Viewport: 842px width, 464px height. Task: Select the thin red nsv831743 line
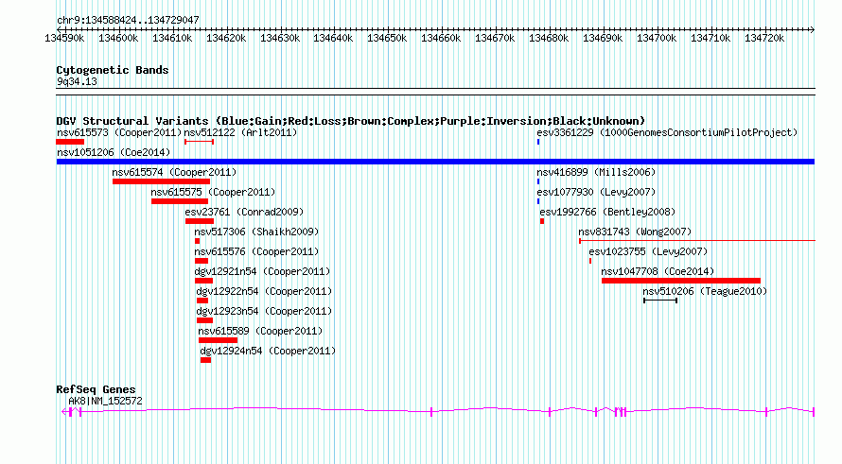697,241
